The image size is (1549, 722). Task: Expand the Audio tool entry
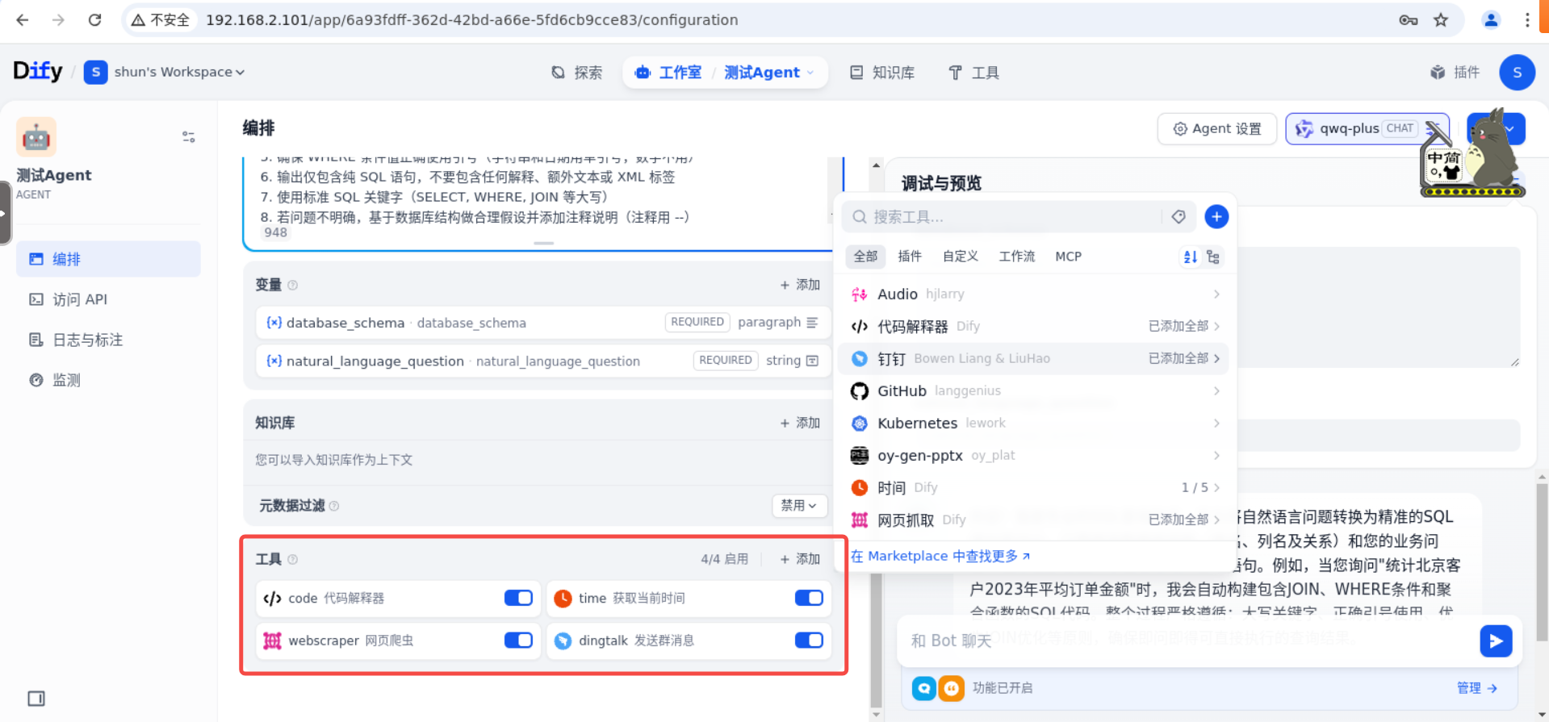pos(1032,294)
